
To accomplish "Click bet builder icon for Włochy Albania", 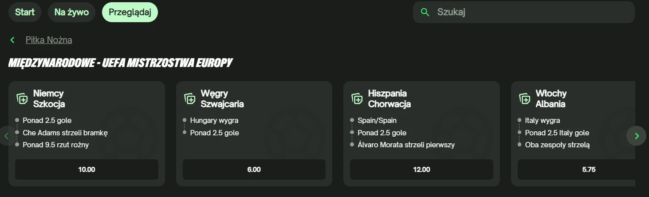I will [x=525, y=98].
